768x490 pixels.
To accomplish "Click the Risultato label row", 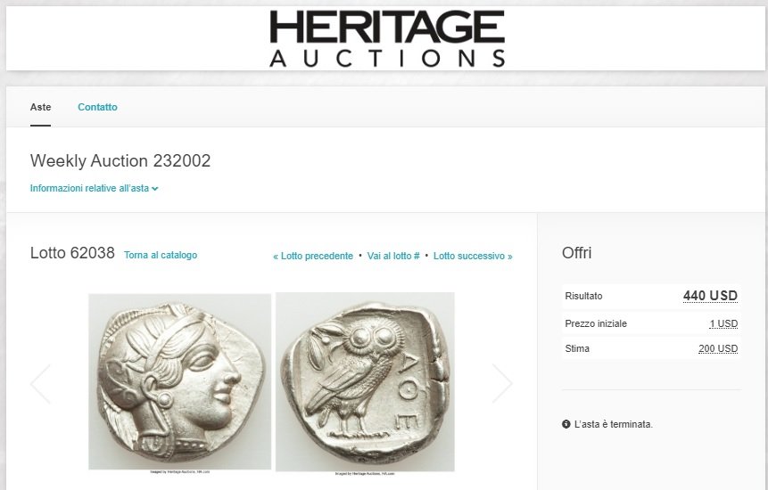I will click(651, 296).
